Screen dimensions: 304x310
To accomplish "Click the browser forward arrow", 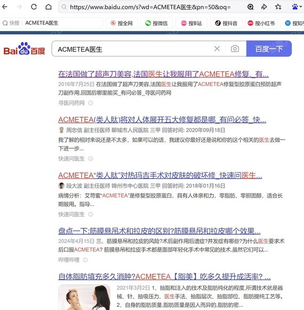I will tap(19, 7).
